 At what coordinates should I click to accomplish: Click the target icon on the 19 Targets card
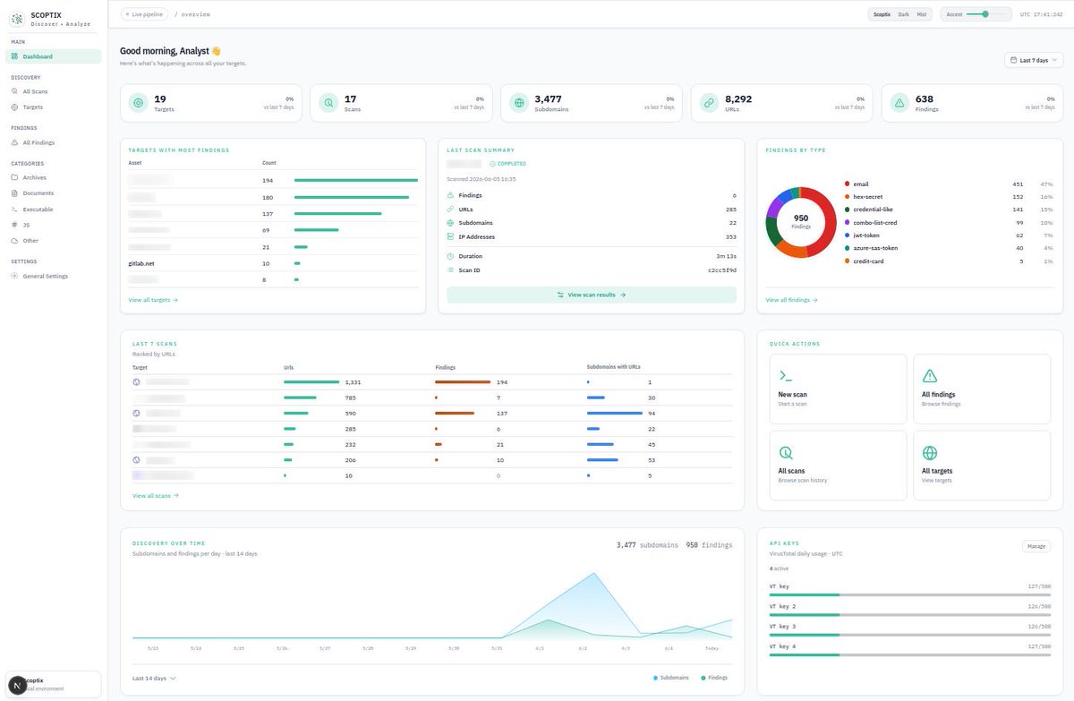pos(139,103)
